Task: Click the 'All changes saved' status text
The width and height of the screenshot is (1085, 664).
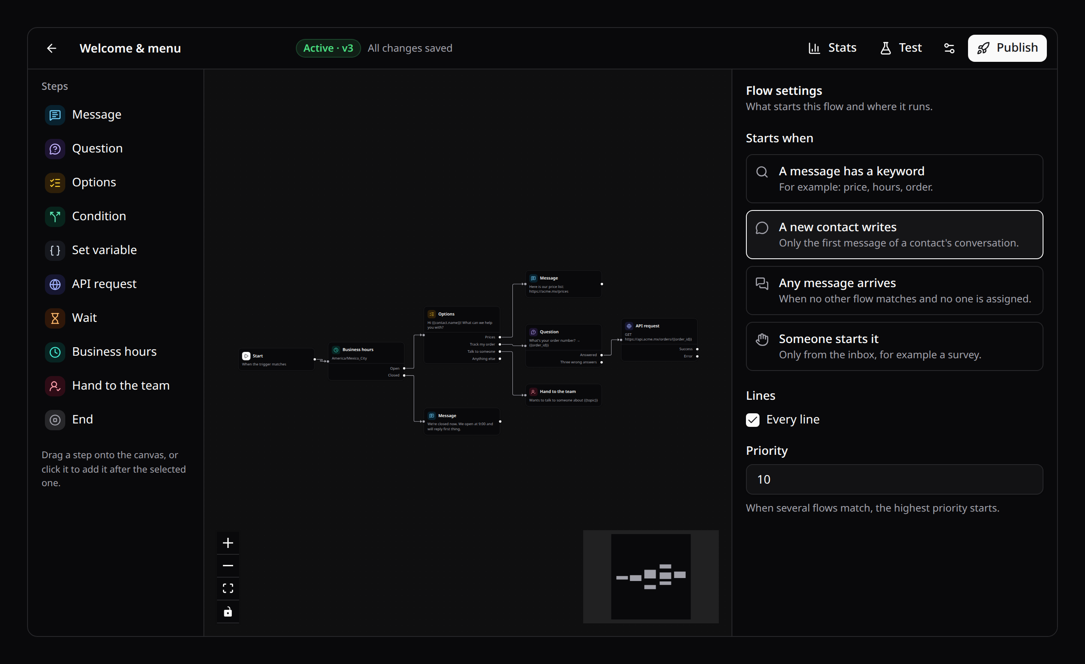Action: (410, 48)
